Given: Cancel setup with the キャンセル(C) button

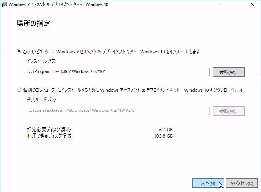Looking at the screenshot, I should click(x=242, y=183).
